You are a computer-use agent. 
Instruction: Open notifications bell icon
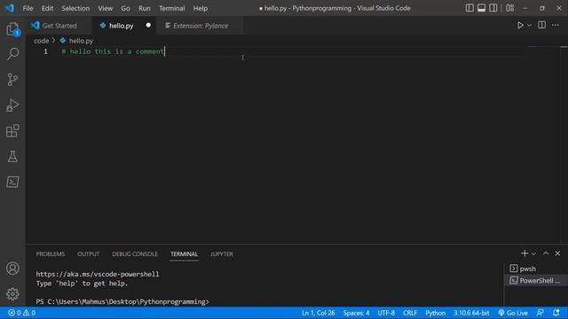[x=556, y=313]
